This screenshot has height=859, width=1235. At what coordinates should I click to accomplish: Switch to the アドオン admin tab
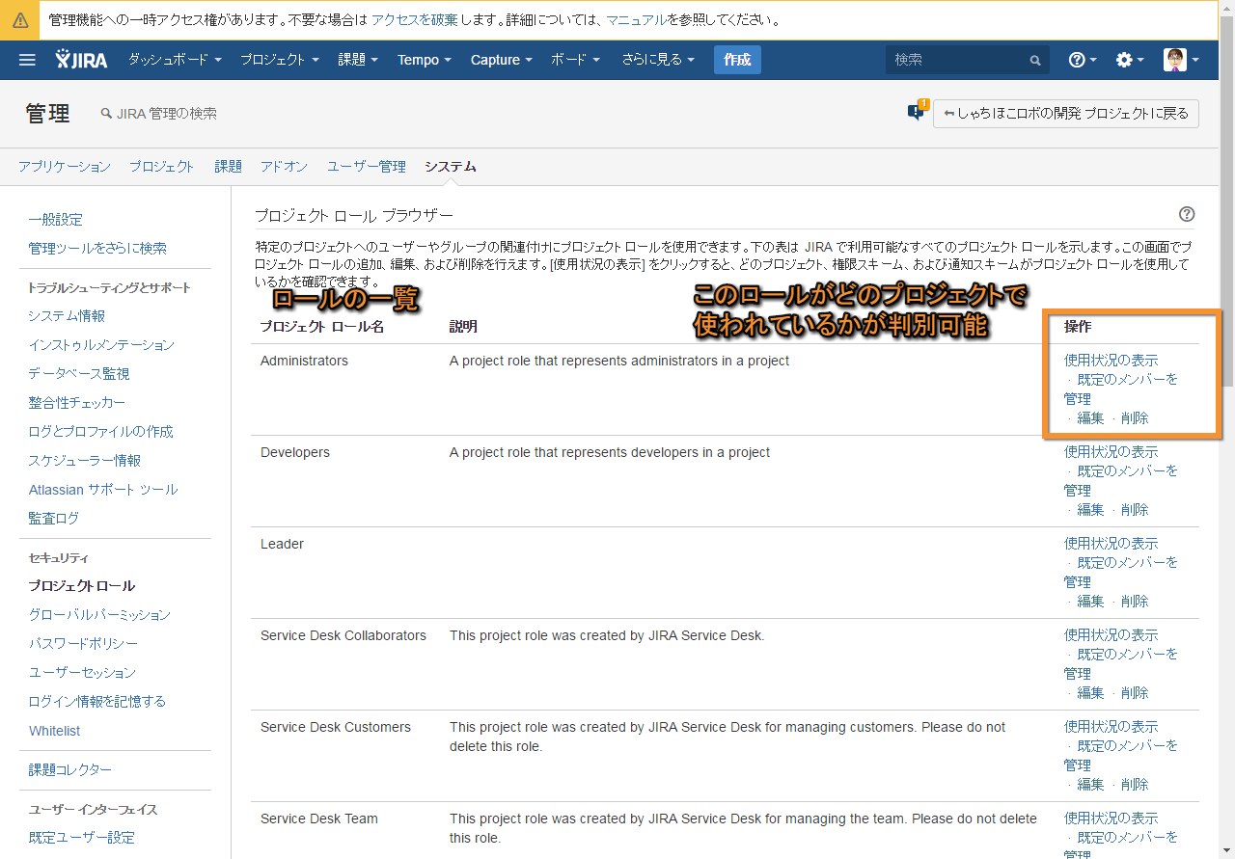(x=284, y=167)
